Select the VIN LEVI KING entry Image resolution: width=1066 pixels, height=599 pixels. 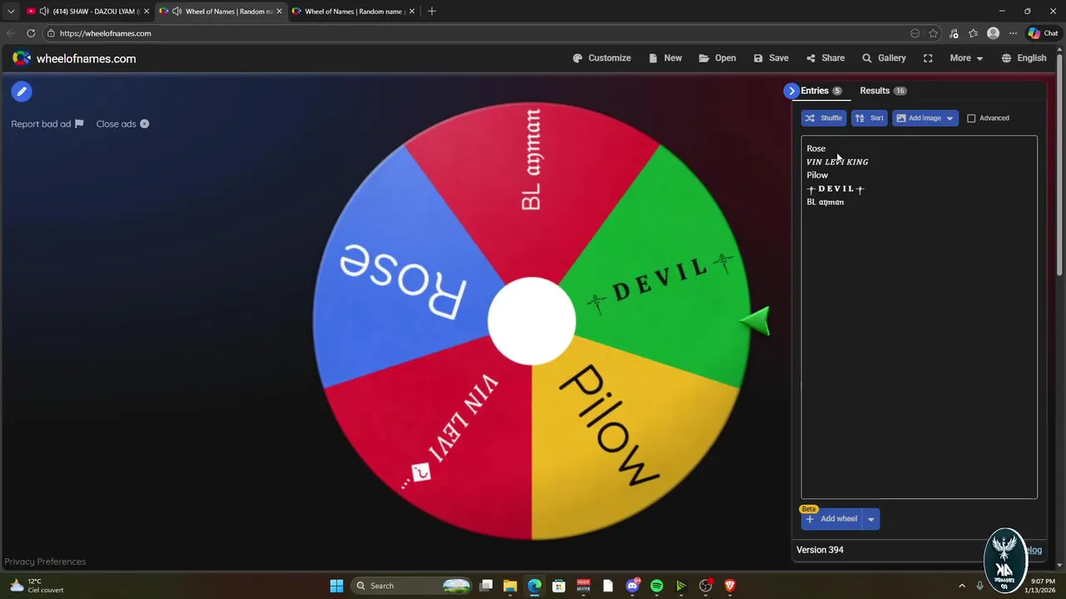(837, 162)
